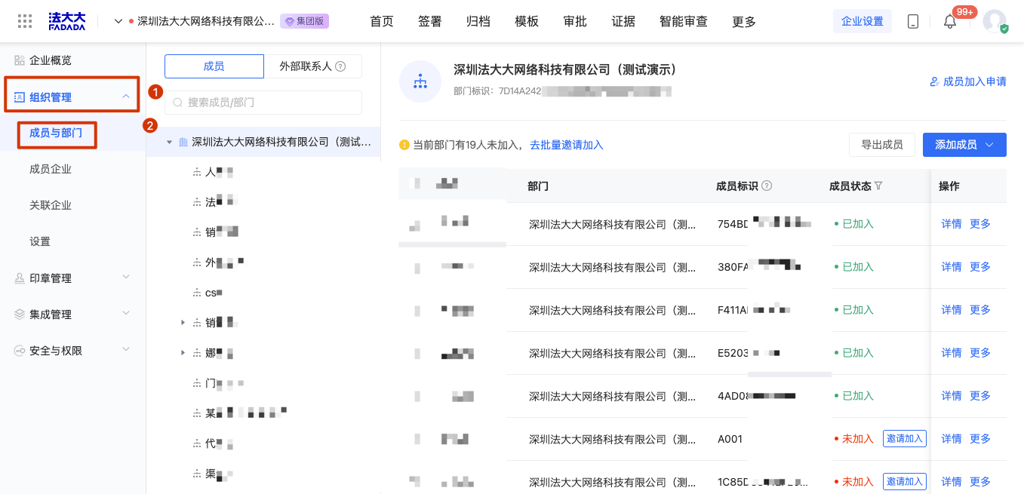Open the 更多 top menu
The width and height of the screenshot is (1024, 494).
tap(744, 21)
